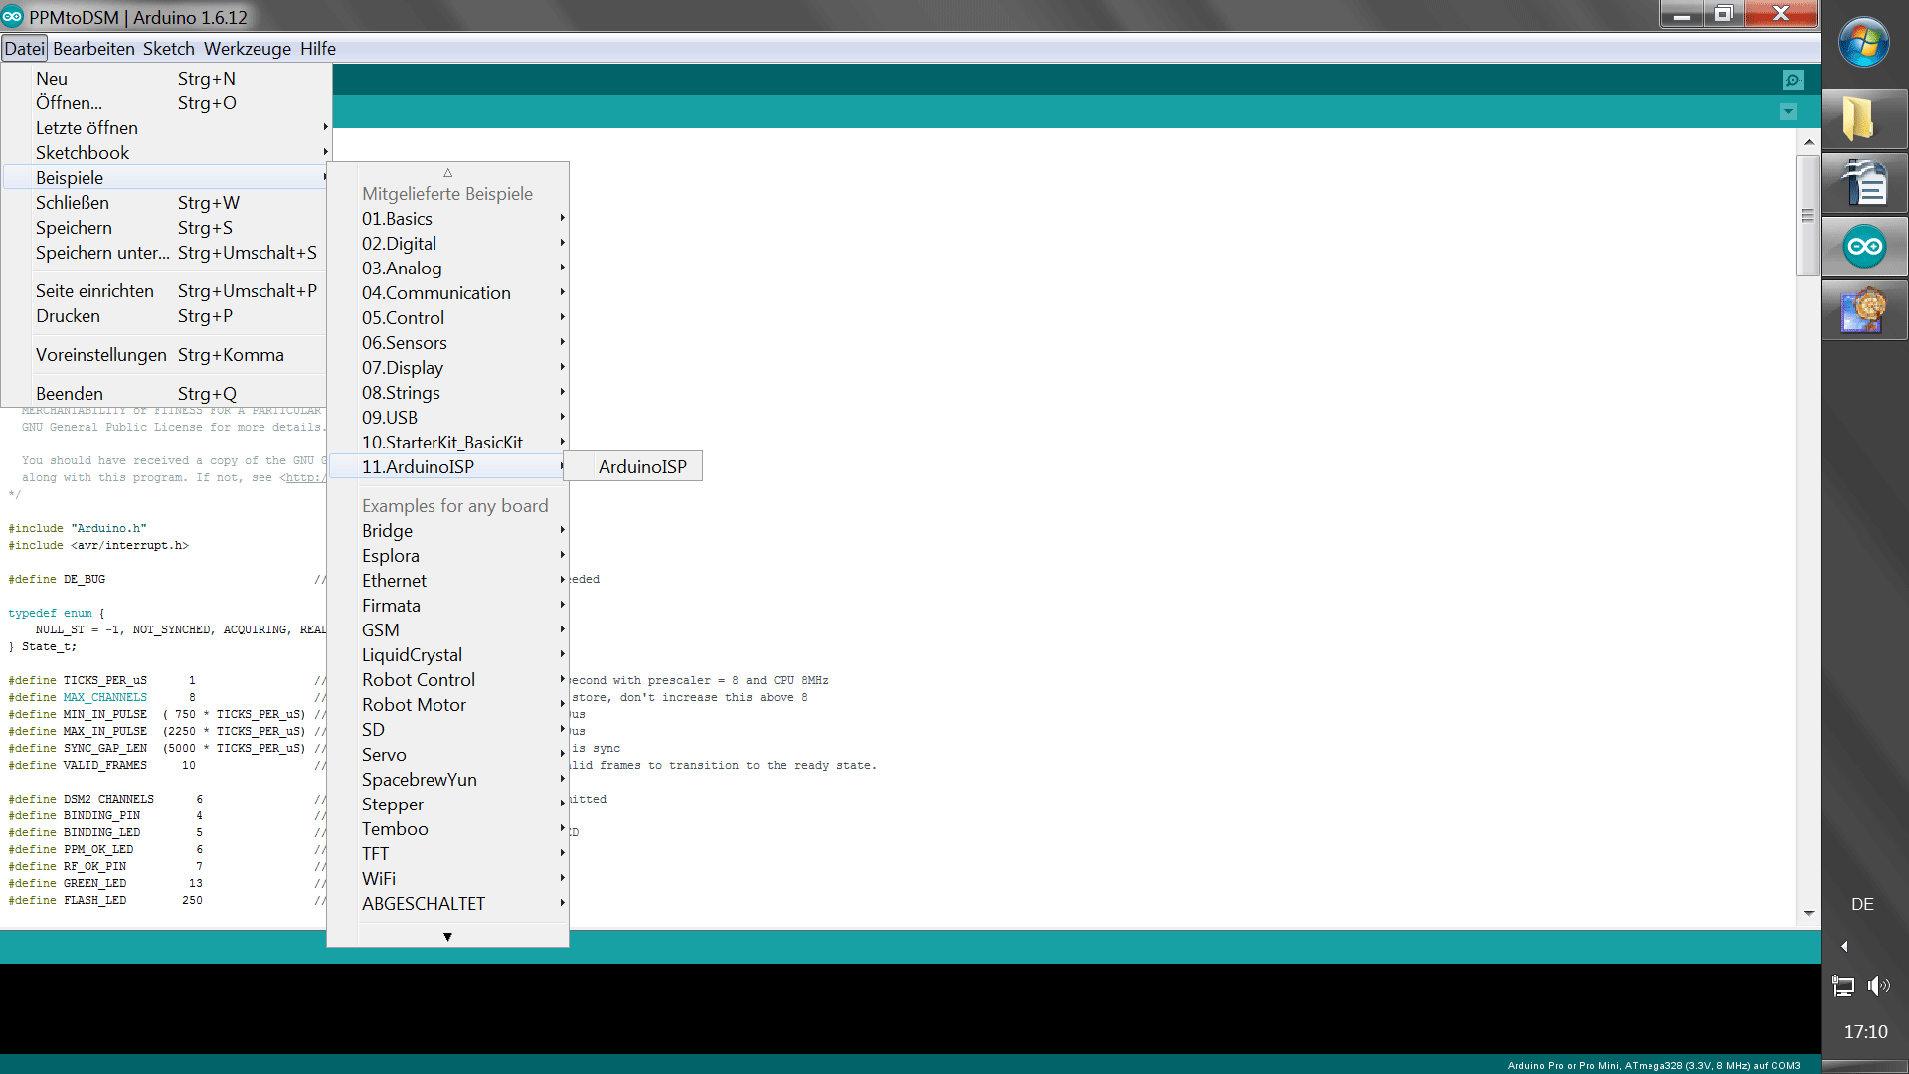This screenshot has width=1909, height=1074.
Task: Expand Firmata library examples
Action: pyautogui.click(x=447, y=606)
